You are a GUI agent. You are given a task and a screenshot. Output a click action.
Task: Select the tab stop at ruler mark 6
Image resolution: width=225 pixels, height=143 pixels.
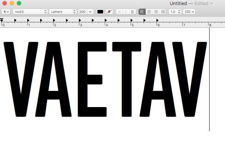pos(158,20)
